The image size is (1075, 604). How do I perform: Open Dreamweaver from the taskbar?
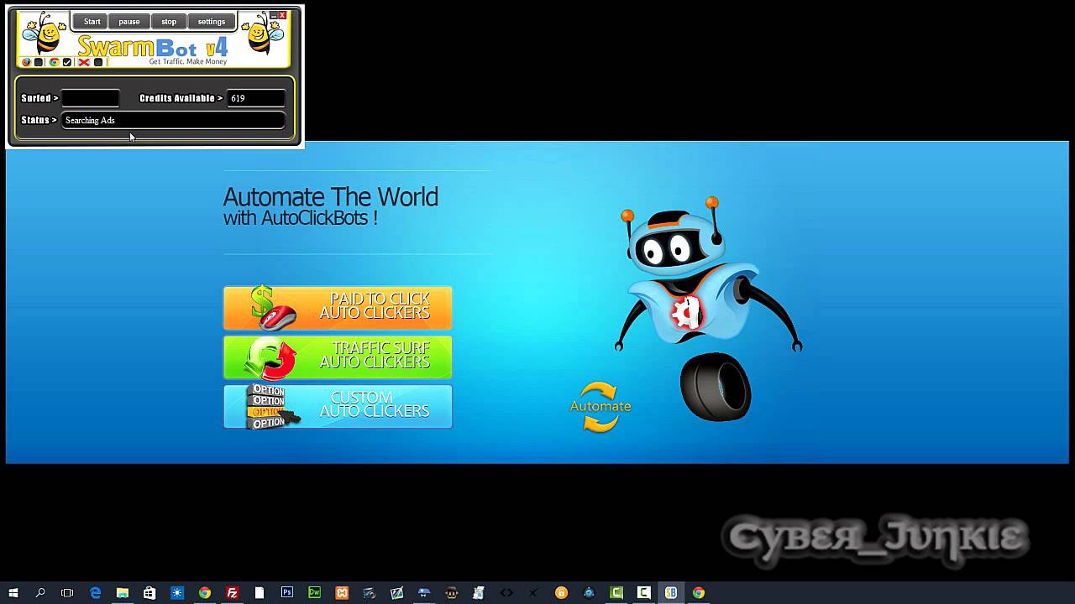coord(314,592)
